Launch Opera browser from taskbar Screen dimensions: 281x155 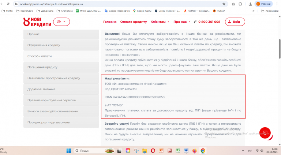[x=153, y=151]
